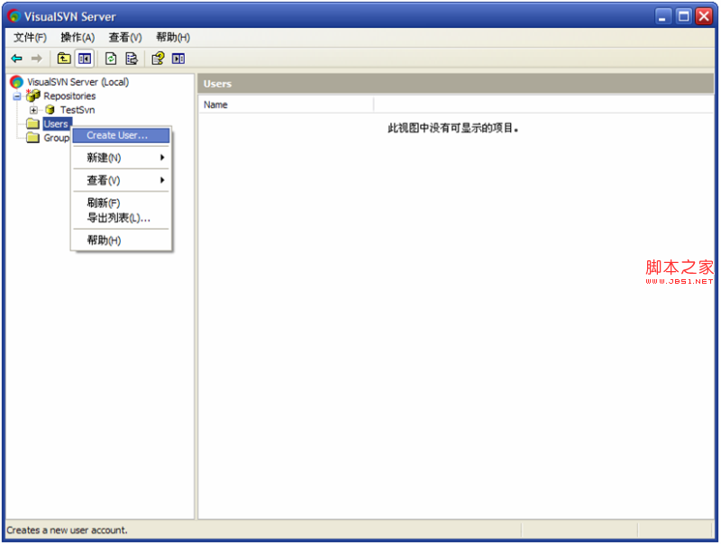Select the Repositories tree item

point(69,96)
